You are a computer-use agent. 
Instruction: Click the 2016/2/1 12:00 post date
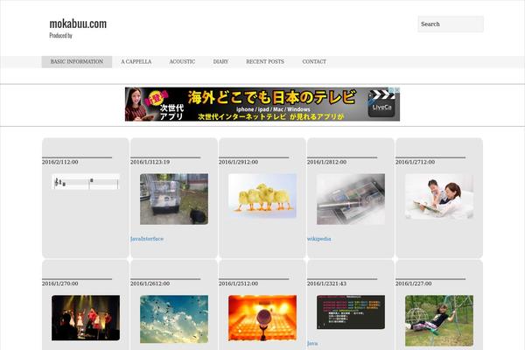[x=59, y=162]
